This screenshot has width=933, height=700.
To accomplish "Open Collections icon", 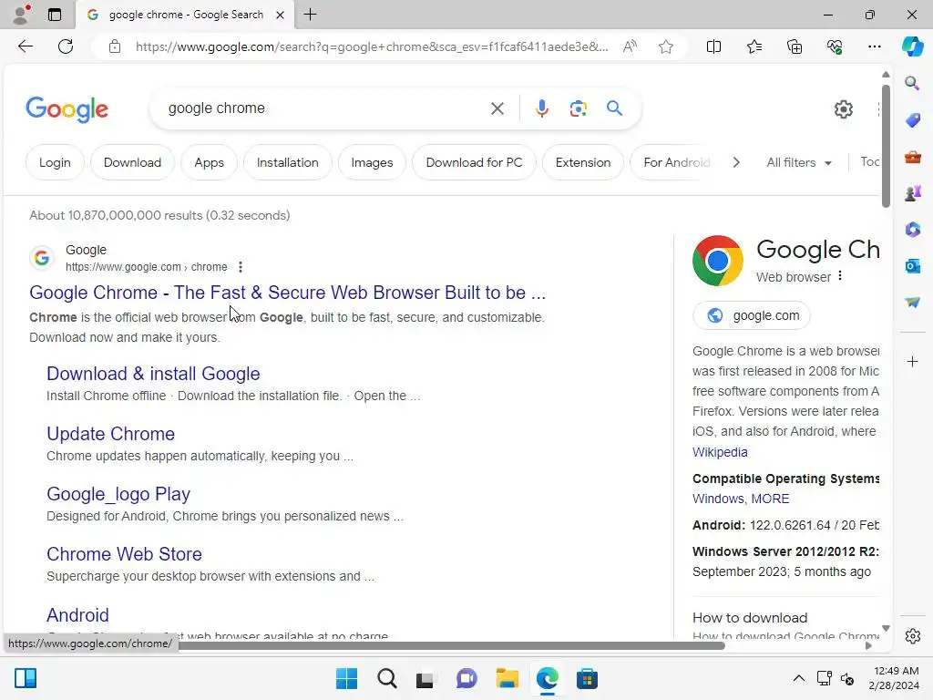I will [795, 46].
